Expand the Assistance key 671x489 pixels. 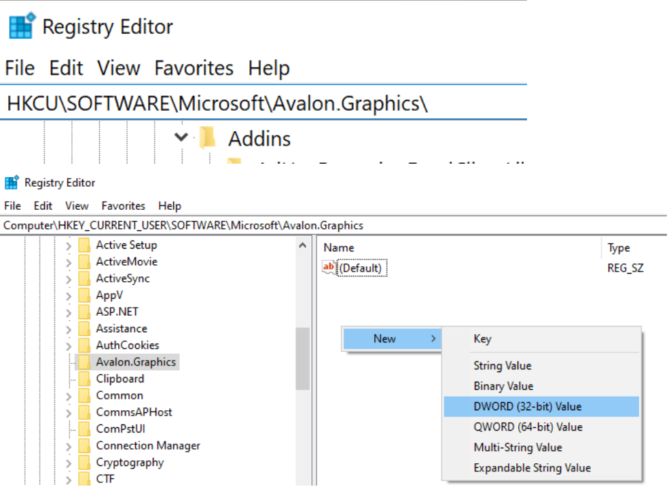click(69, 329)
